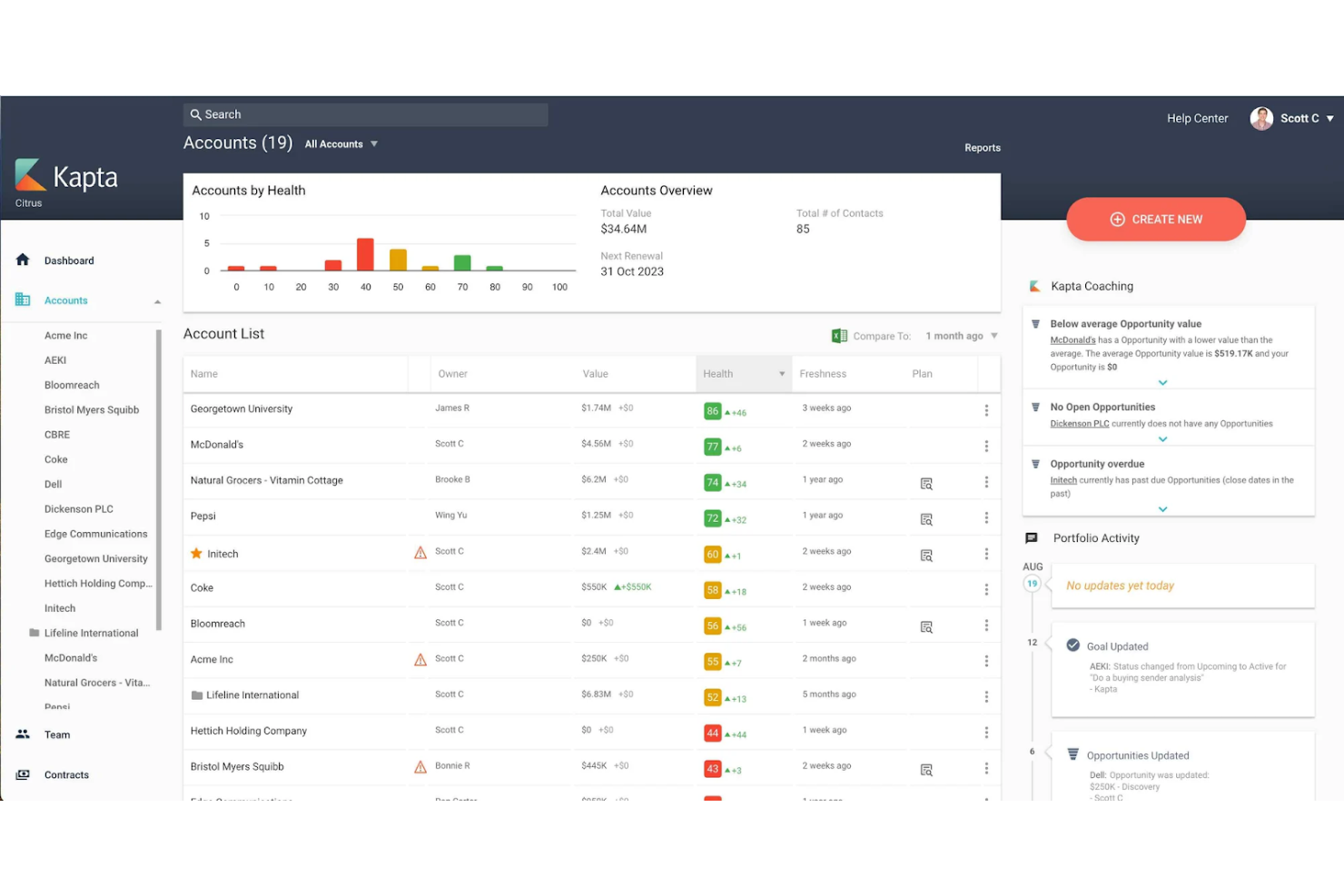The width and height of the screenshot is (1344, 896).
Task: Sort by Health column dropdown arrow
Action: [x=782, y=374]
